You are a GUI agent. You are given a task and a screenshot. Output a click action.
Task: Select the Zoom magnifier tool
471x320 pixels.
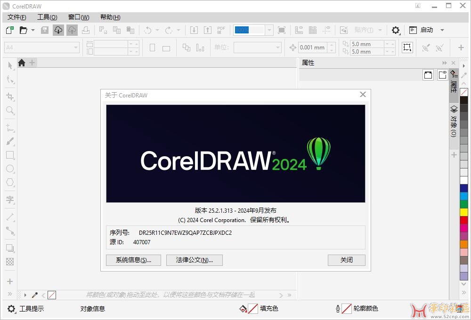10,110
